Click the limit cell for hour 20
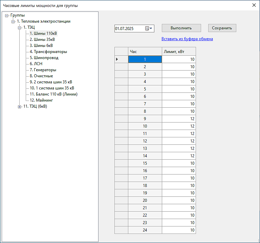The height and width of the screenshot is (243, 260). click(x=179, y=200)
